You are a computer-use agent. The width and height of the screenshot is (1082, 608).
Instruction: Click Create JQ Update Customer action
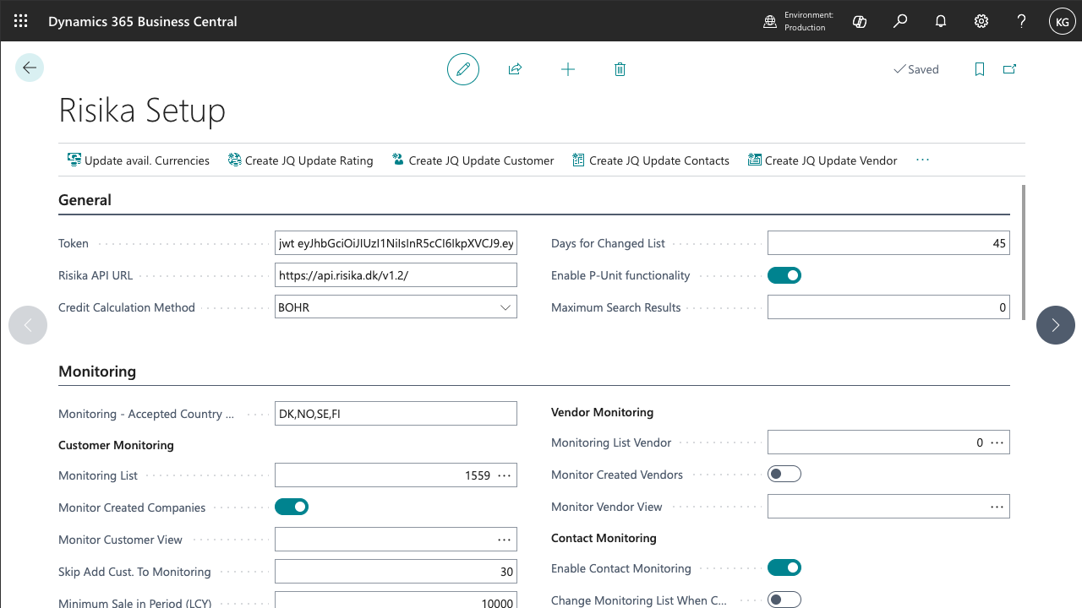tap(473, 160)
